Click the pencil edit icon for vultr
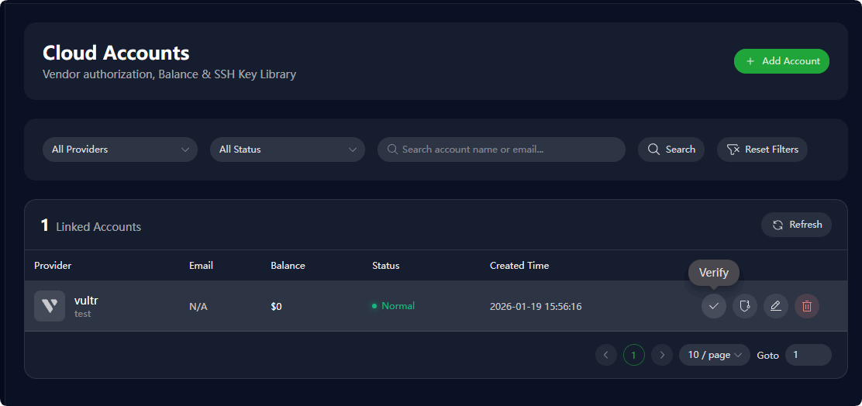The width and height of the screenshot is (862, 406). point(776,306)
